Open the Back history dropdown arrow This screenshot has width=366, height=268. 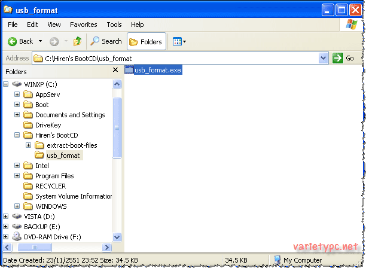coord(41,41)
